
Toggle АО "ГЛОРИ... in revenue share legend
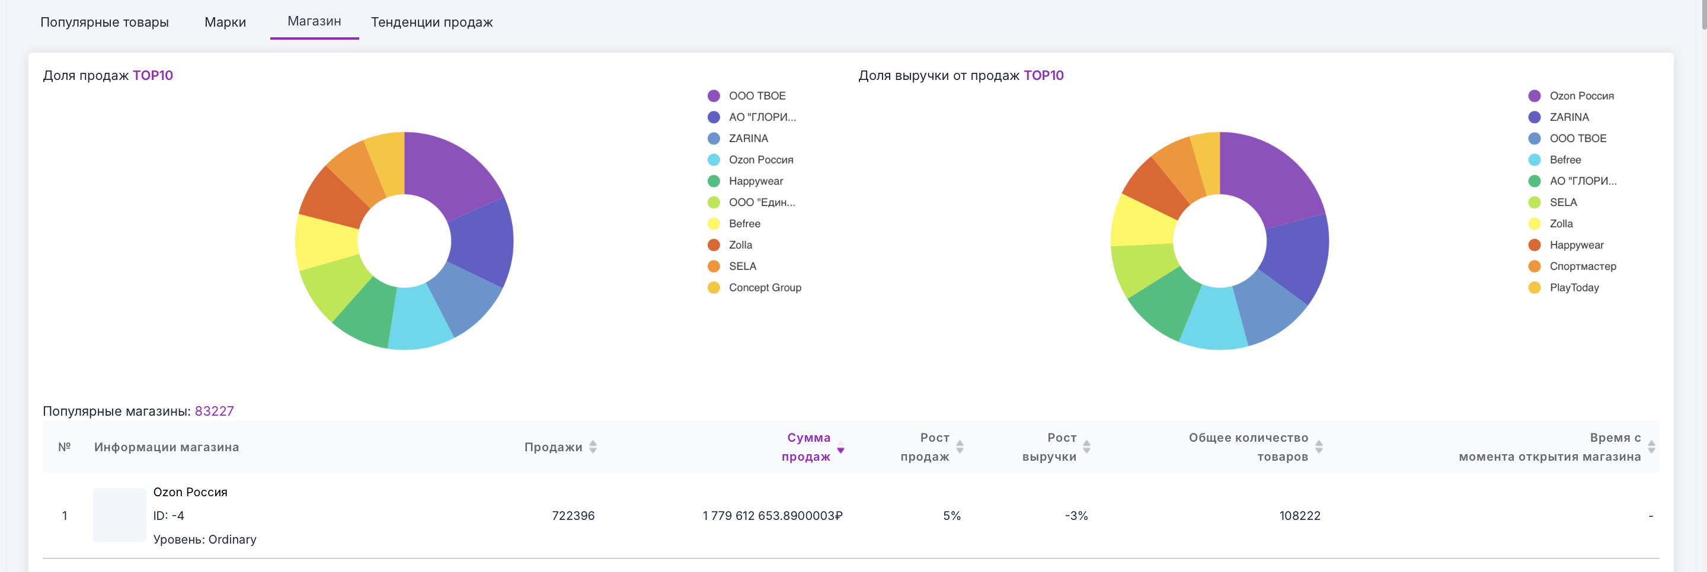[x=1572, y=181]
